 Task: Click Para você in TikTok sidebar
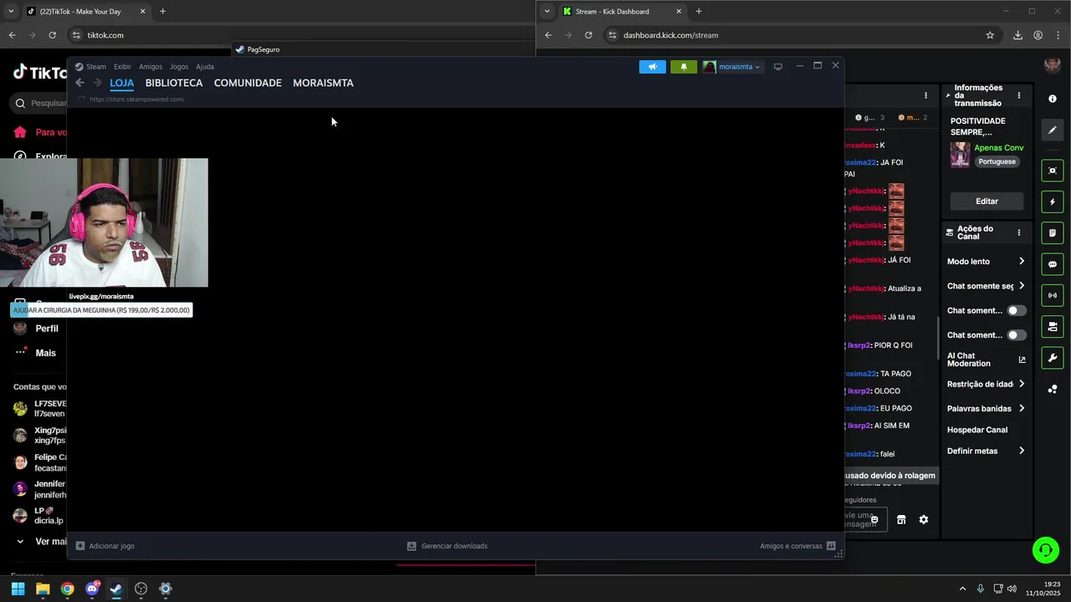[x=40, y=132]
